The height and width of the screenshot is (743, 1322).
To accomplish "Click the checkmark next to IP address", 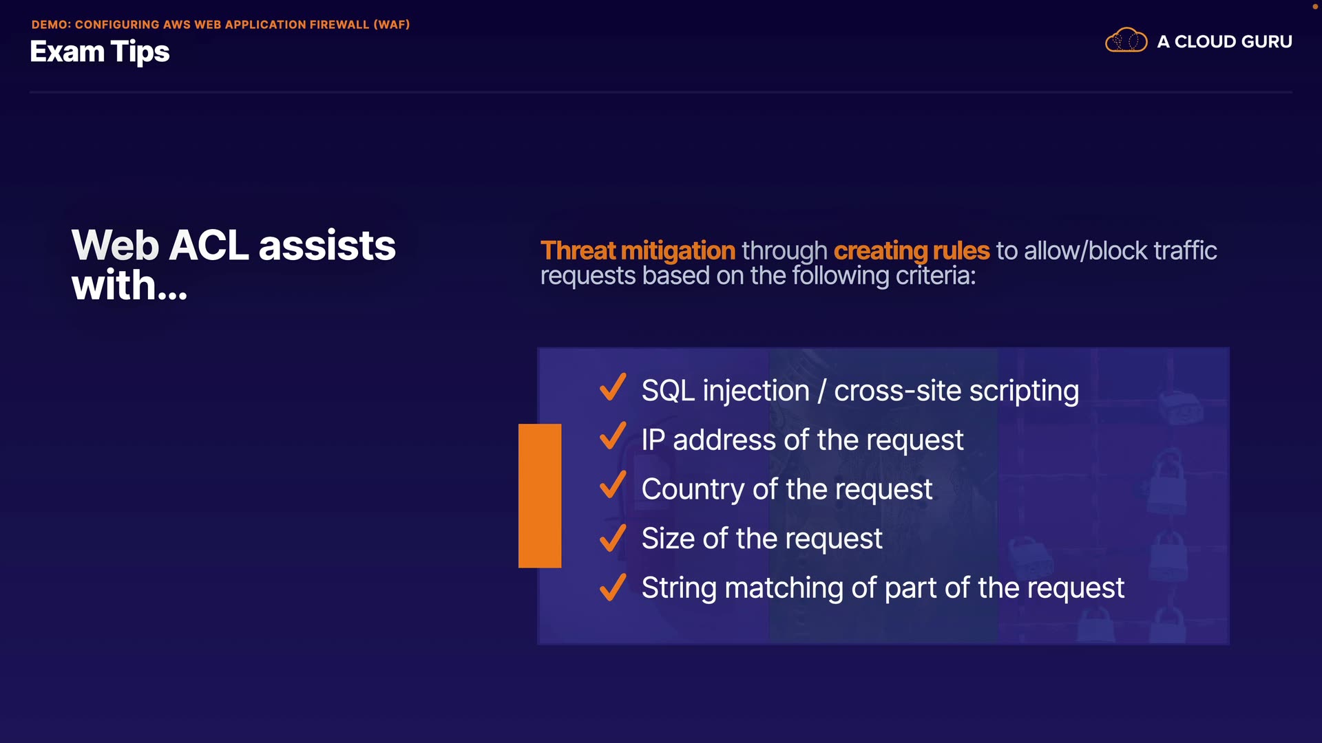I will pyautogui.click(x=612, y=436).
